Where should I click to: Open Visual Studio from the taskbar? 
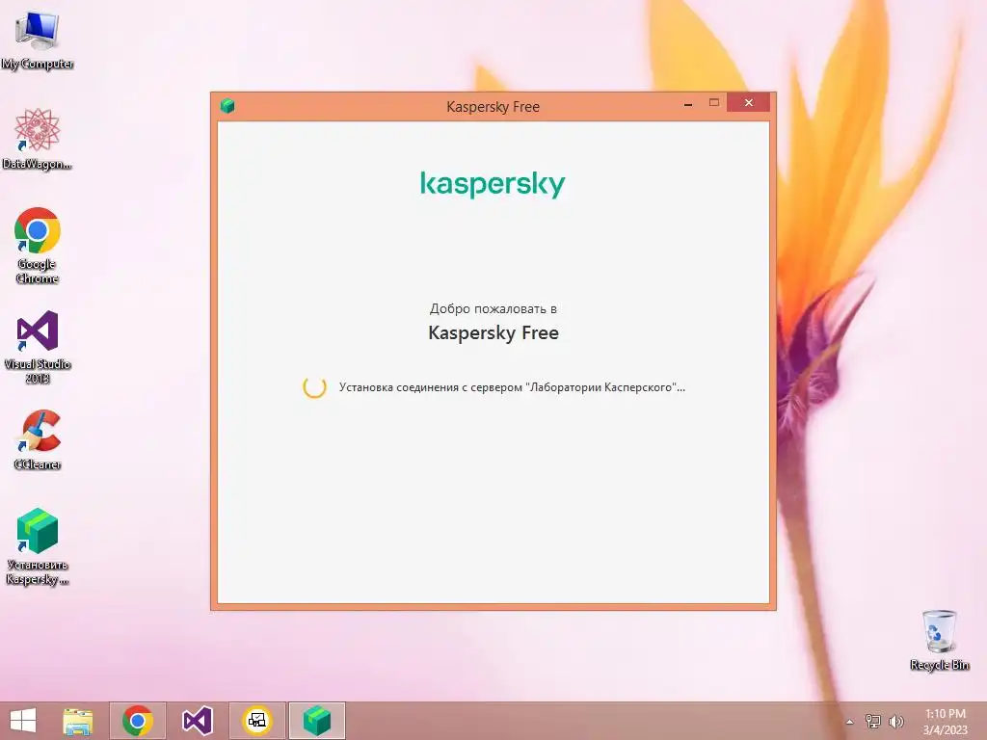click(198, 721)
